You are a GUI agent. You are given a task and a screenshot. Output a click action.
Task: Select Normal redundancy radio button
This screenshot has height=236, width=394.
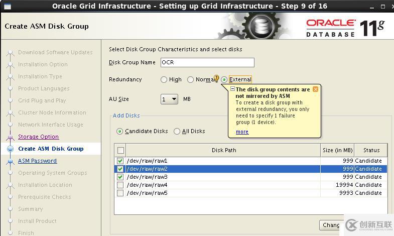(x=191, y=79)
